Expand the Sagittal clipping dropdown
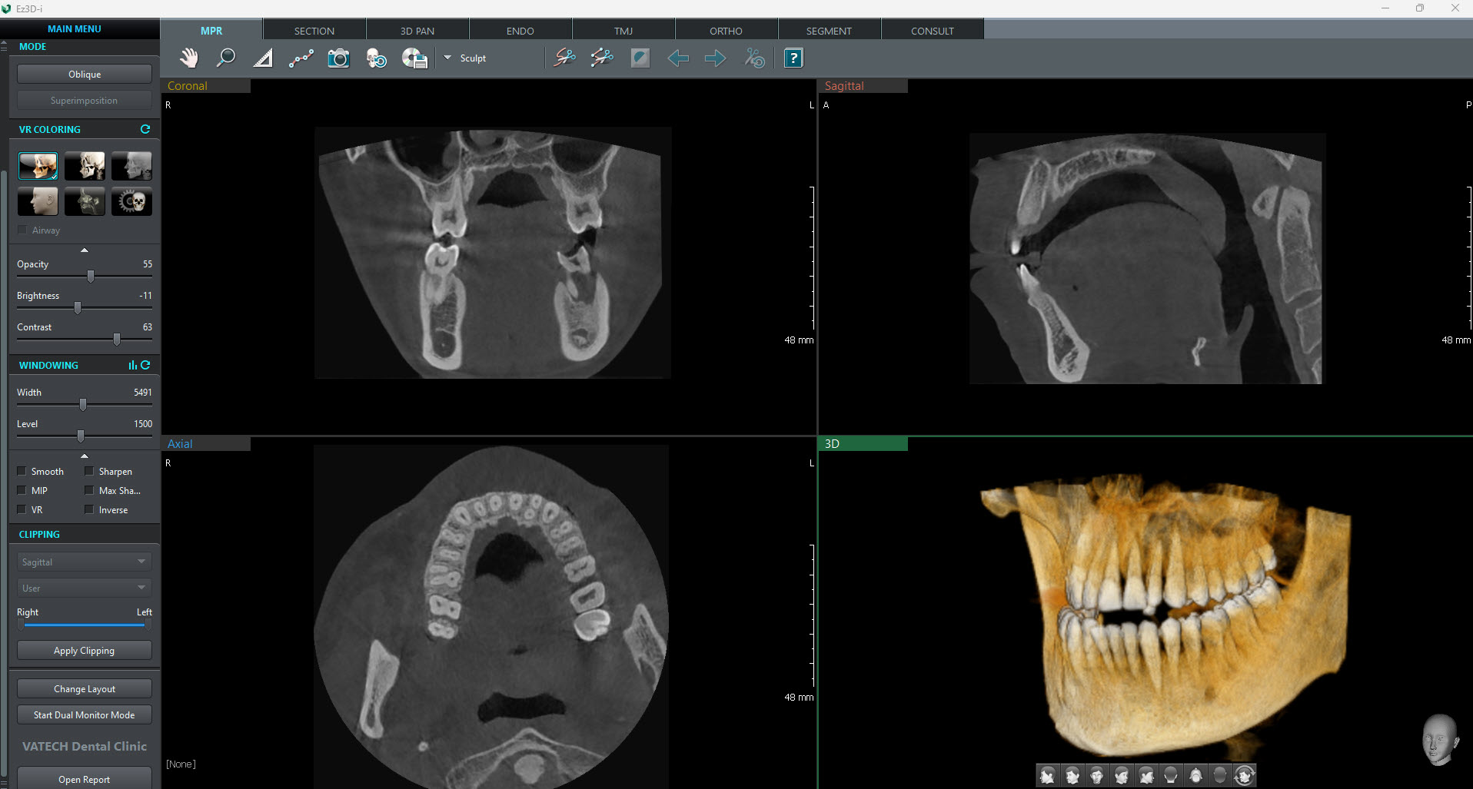The height and width of the screenshot is (789, 1473). pos(84,562)
